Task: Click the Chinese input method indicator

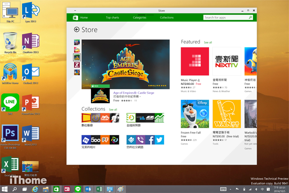Action: pyautogui.click(x=262, y=189)
